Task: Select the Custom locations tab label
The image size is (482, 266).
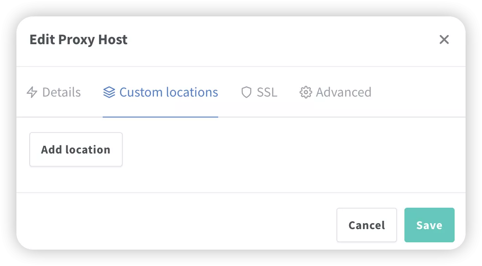Action: pyautogui.click(x=169, y=92)
